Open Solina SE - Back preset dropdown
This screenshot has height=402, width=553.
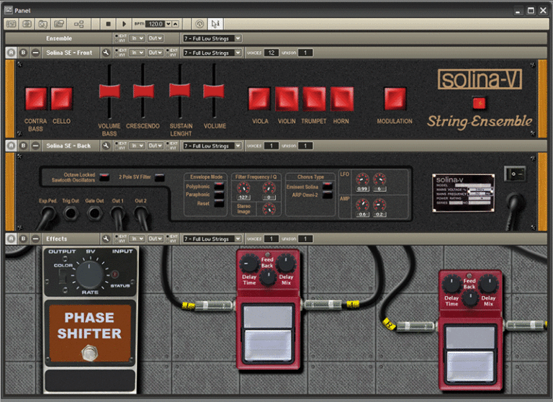coord(212,146)
